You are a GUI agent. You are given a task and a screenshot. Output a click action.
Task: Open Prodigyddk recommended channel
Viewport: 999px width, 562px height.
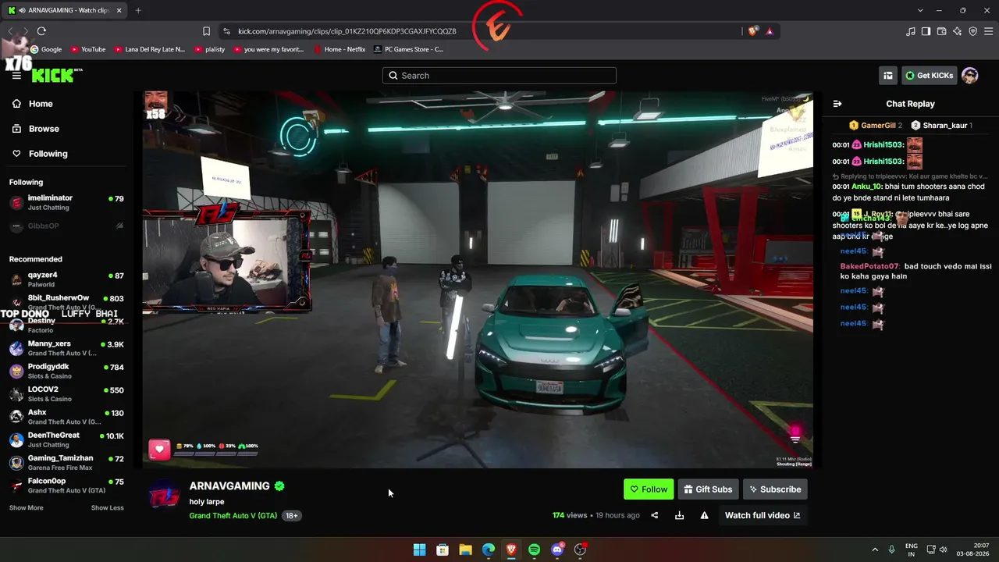(x=66, y=371)
